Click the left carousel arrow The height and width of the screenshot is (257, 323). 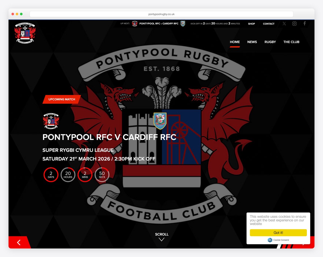tap(19, 242)
